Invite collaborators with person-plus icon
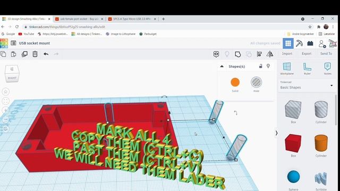This screenshot has width=340, height=191. pos(322,44)
